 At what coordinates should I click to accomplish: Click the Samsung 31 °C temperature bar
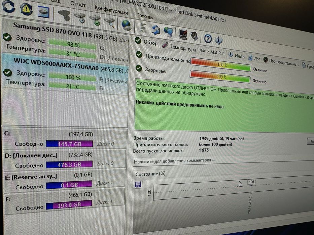[72, 54]
